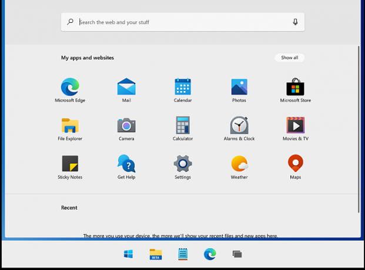Click the 'My apps and websites' heading
Screen dimensions: 365x270
tap(88, 58)
